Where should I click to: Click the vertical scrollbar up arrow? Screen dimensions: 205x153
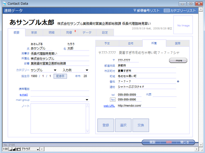click(200, 9)
